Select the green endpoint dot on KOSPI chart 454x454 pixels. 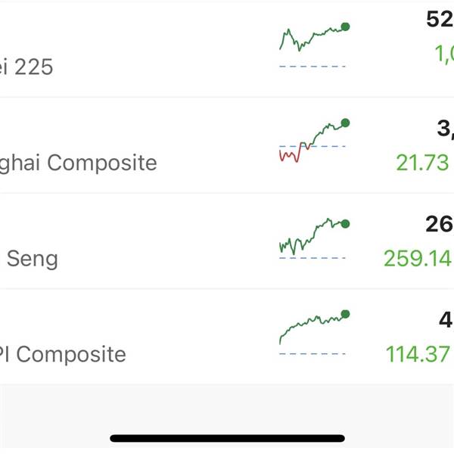[x=345, y=314]
